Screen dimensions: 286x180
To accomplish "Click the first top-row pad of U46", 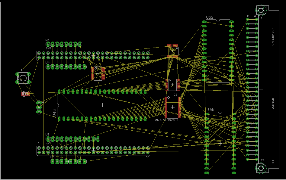I will [59, 91].
